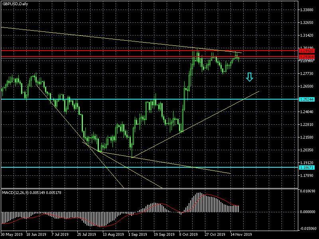The width and height of the screenshot is (319, 239).
Task: Click the 30 May 2019 date label
Action: (12, 234)
